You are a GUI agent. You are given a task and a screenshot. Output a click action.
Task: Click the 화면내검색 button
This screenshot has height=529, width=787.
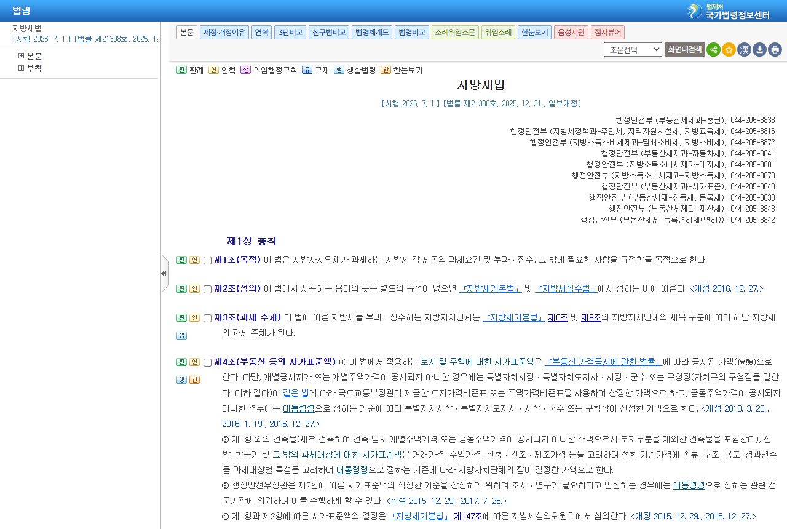(x=685, y=50)
